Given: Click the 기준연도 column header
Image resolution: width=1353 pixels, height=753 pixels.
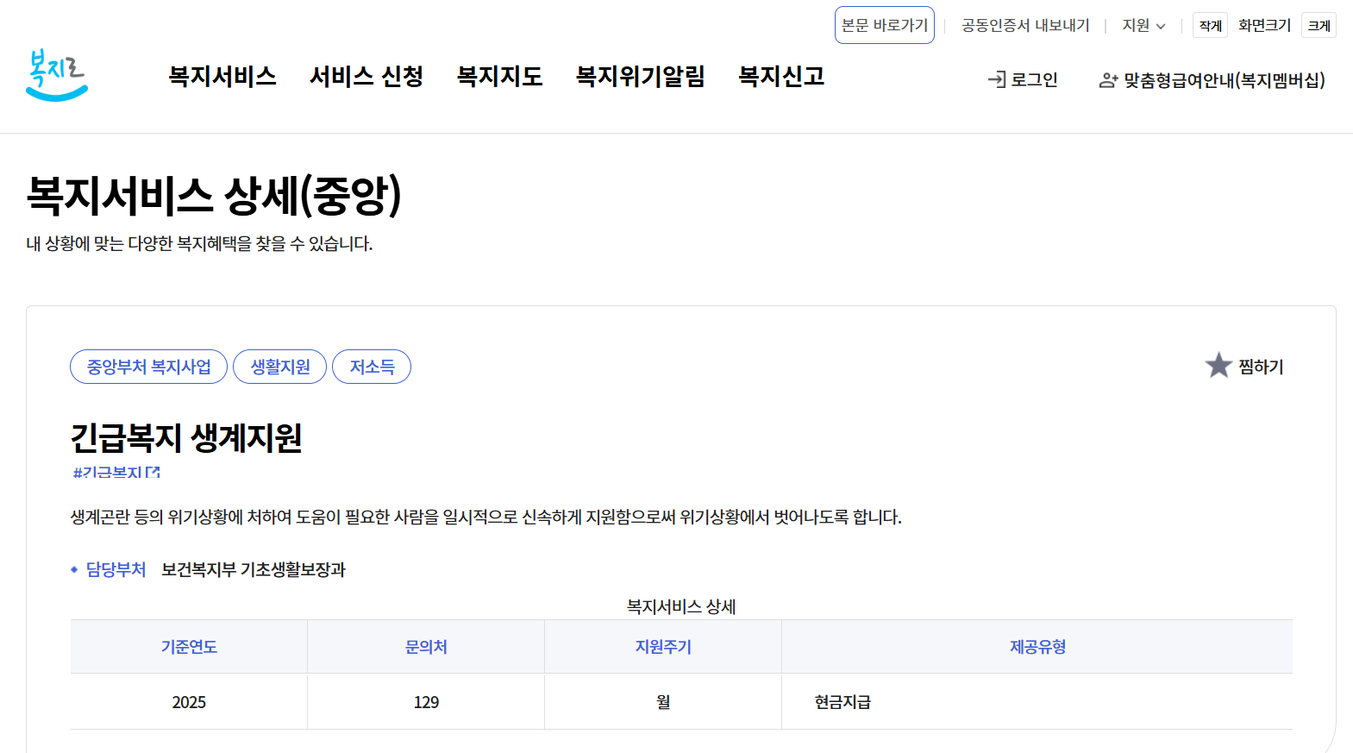Looking at the screenshot, I should pyautogui.click(x=189, y=647).
